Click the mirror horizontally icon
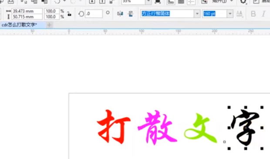Screen dimensions: 270x159 pos(120,14)
